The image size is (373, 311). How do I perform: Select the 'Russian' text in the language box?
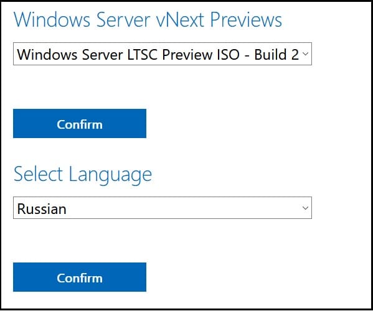tap(42, 209)
